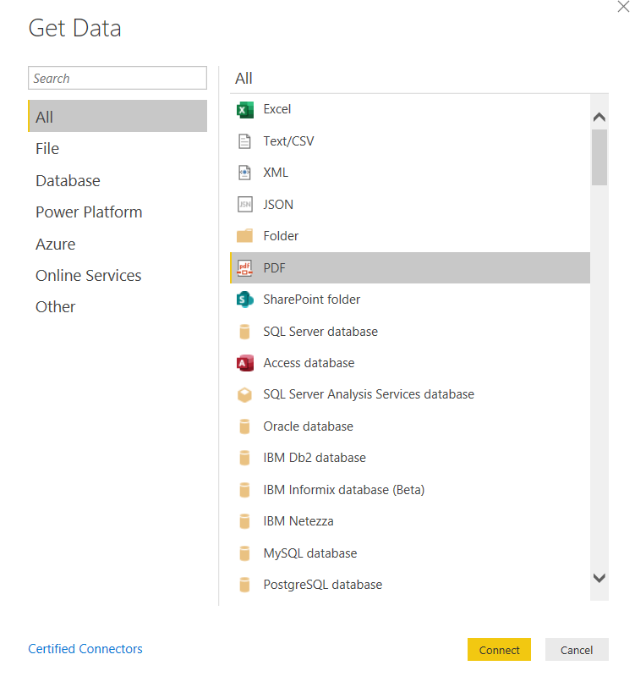Image resolution: width=635 pixels, height=682 pixels.
Task: Click the PDF connector icon
Action: (x=245, y=268)
